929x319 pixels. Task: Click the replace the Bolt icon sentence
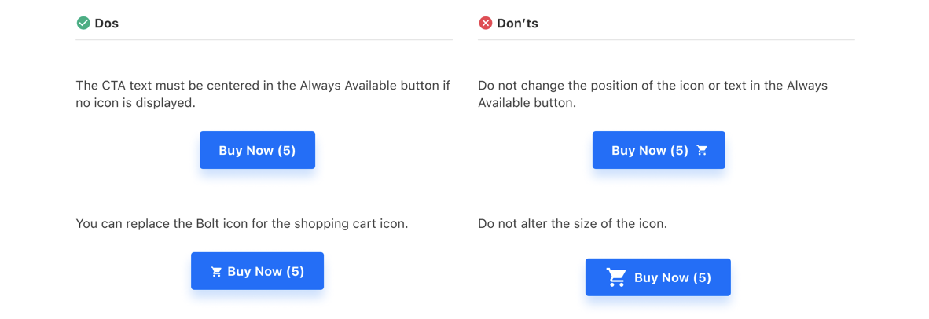point(242,225)
